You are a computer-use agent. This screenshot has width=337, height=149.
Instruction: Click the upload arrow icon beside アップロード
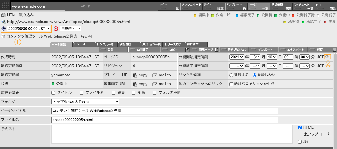(x=306, y=134)
